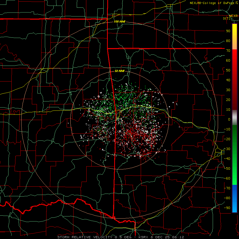Click the '[KT]' units label

[x=227, y=18]
